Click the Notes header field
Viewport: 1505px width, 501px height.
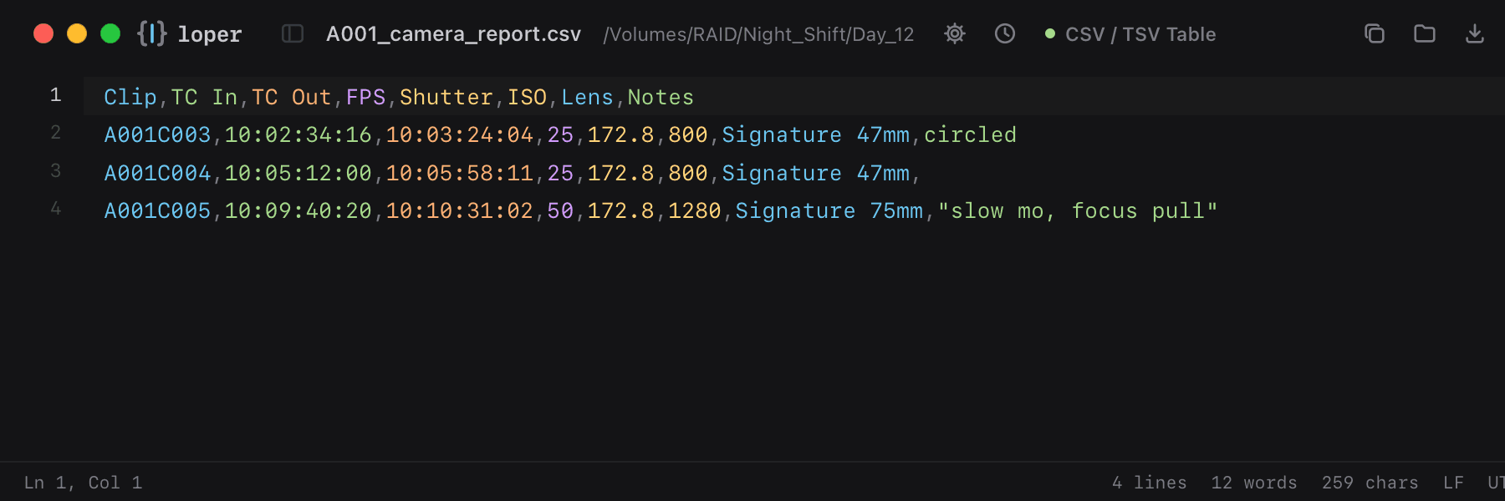coord(661,97)
